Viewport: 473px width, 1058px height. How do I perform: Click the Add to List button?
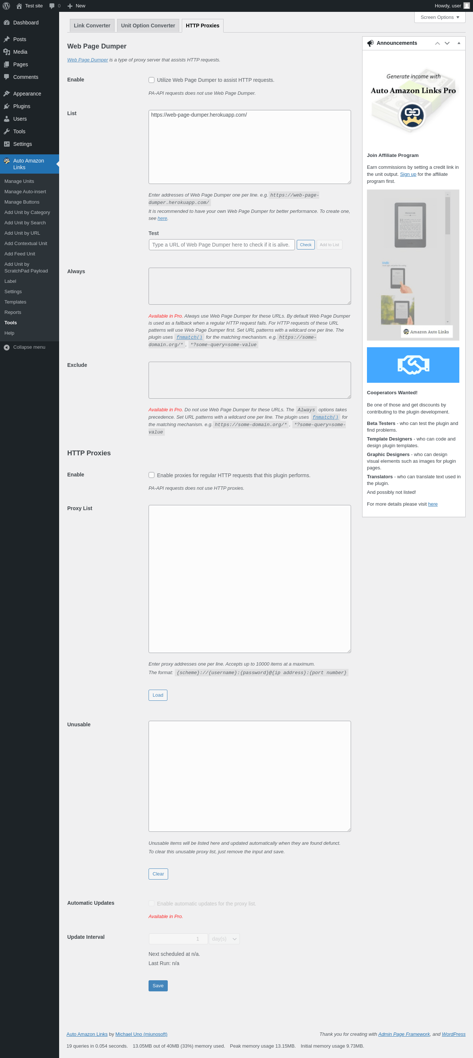click(x=329, y=245)
